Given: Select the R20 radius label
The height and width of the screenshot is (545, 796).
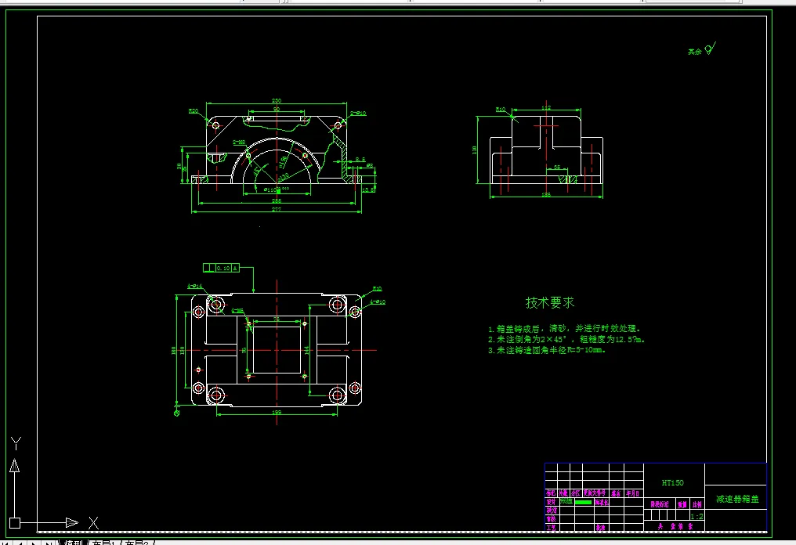Looking at the screenshot, I should click(194, 110).
